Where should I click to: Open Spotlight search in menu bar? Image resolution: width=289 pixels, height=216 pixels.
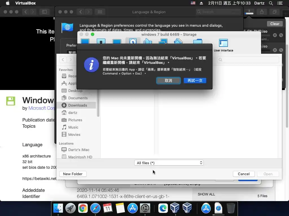(271, 3)
